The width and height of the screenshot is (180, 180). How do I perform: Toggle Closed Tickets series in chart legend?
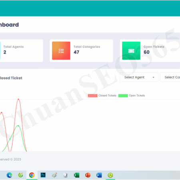102,96
